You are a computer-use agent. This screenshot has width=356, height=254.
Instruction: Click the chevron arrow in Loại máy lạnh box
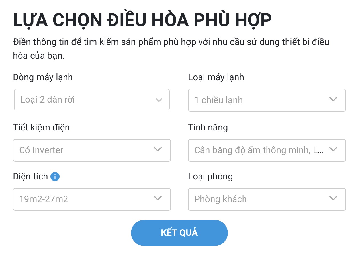coord(333,99)
